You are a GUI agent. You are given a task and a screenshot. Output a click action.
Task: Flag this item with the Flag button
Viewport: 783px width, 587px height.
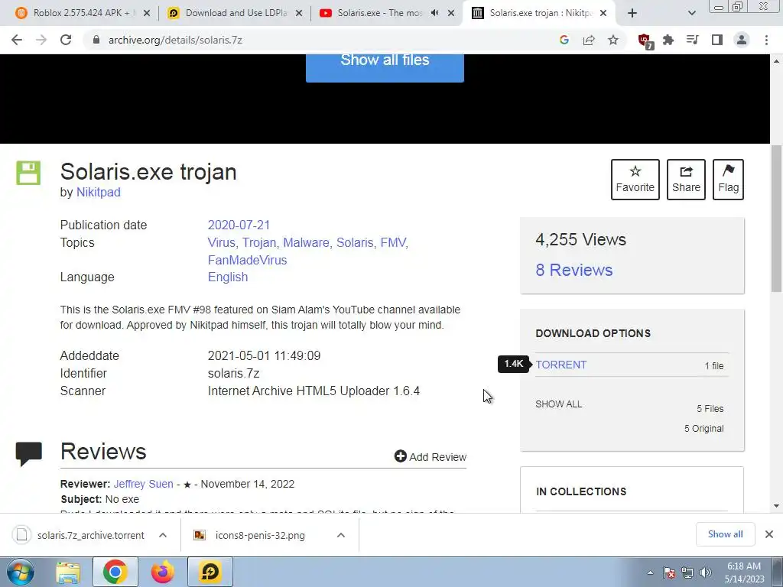click(728, 180)
